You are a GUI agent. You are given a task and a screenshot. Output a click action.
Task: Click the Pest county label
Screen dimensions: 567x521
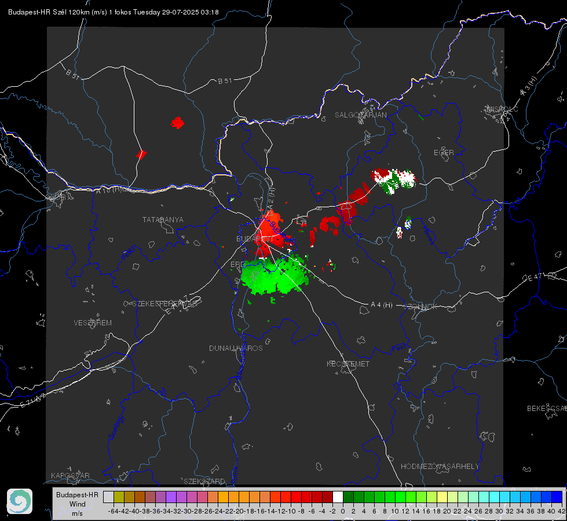click(x=398, y=348)
